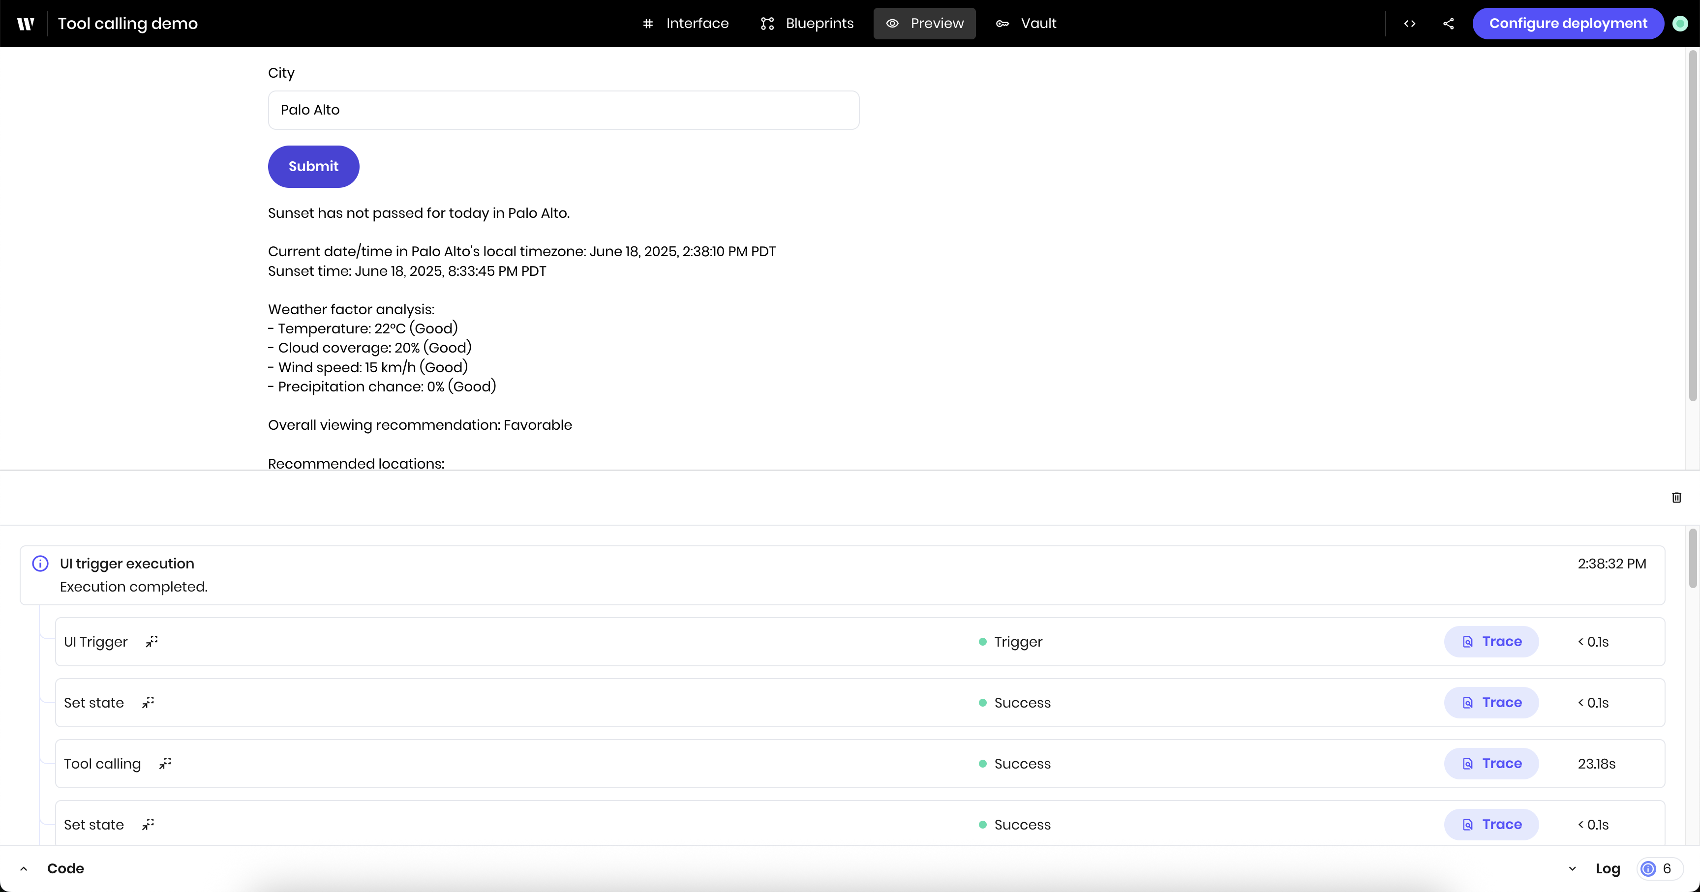
Task: Switch to the Interface tab
Action: click(686, 24)
